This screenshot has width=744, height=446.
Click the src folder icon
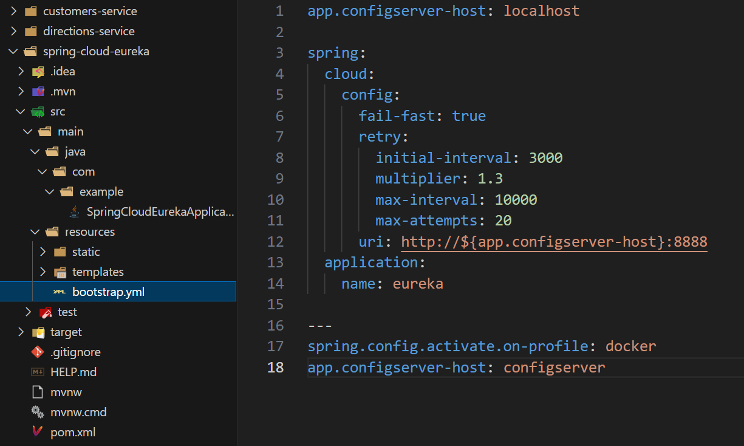click(x=38, y=112)
